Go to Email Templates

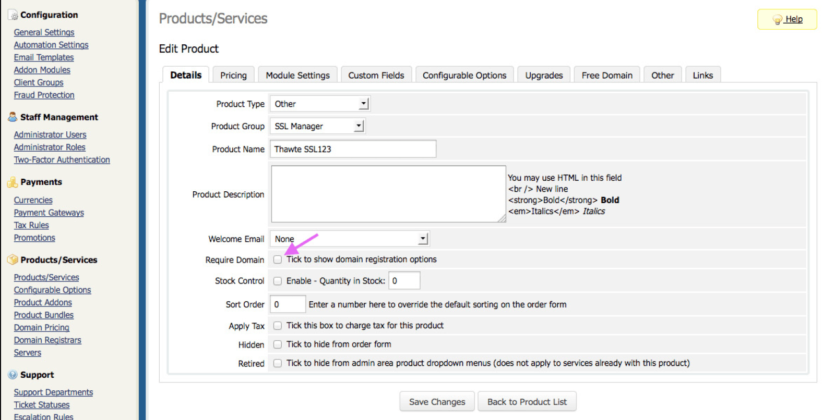coord(44,57)
